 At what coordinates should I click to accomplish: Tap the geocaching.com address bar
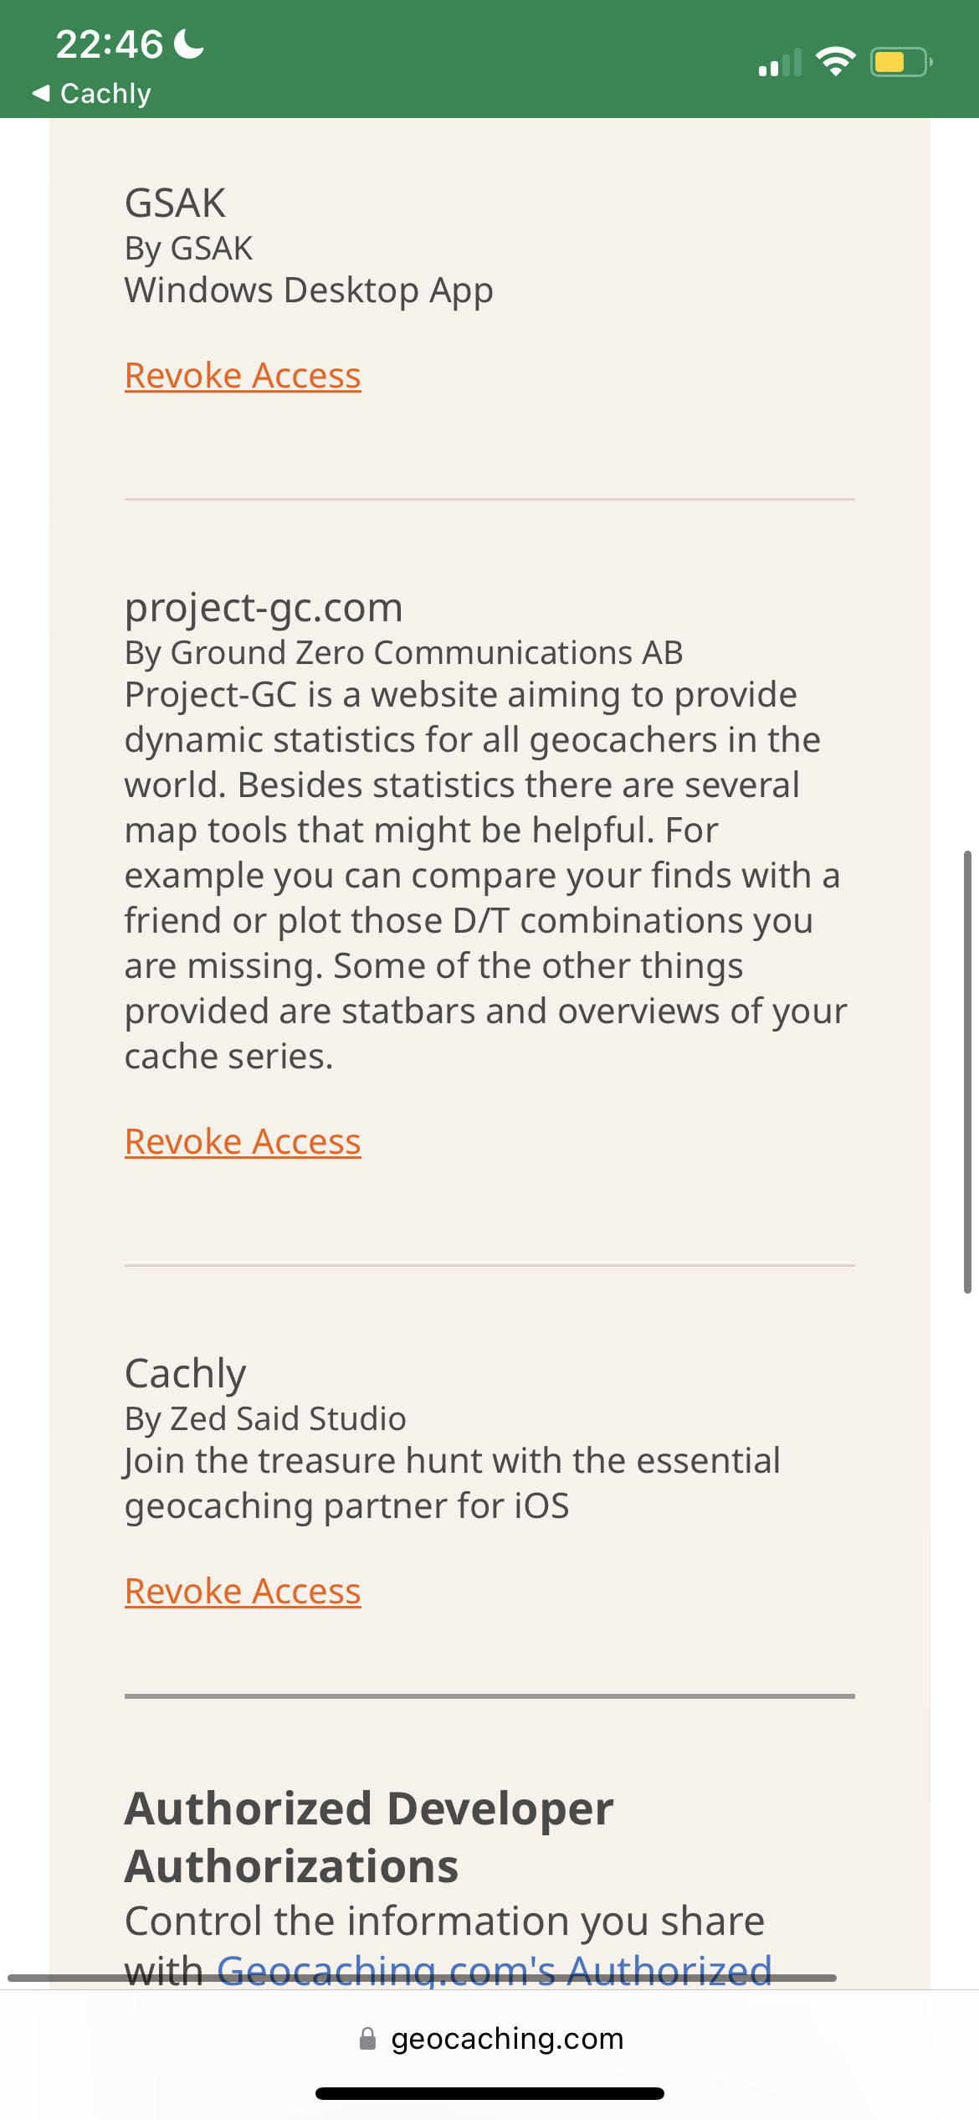[x=489, y=2039]
